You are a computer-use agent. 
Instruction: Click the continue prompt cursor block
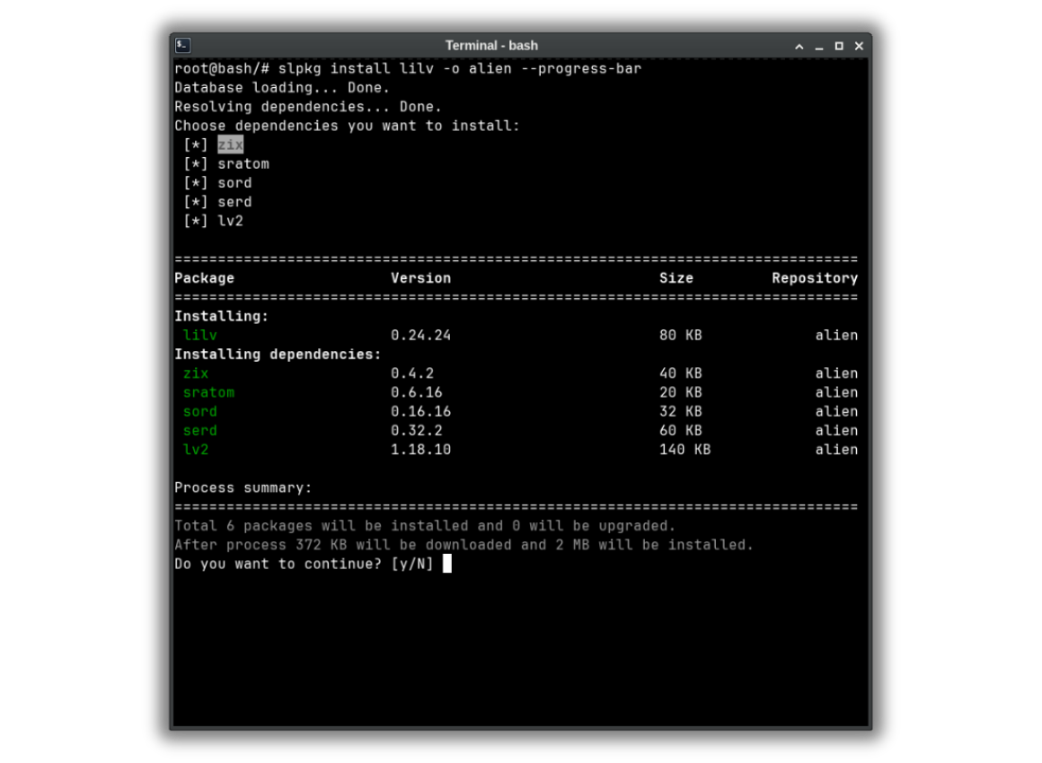(447, 564)
